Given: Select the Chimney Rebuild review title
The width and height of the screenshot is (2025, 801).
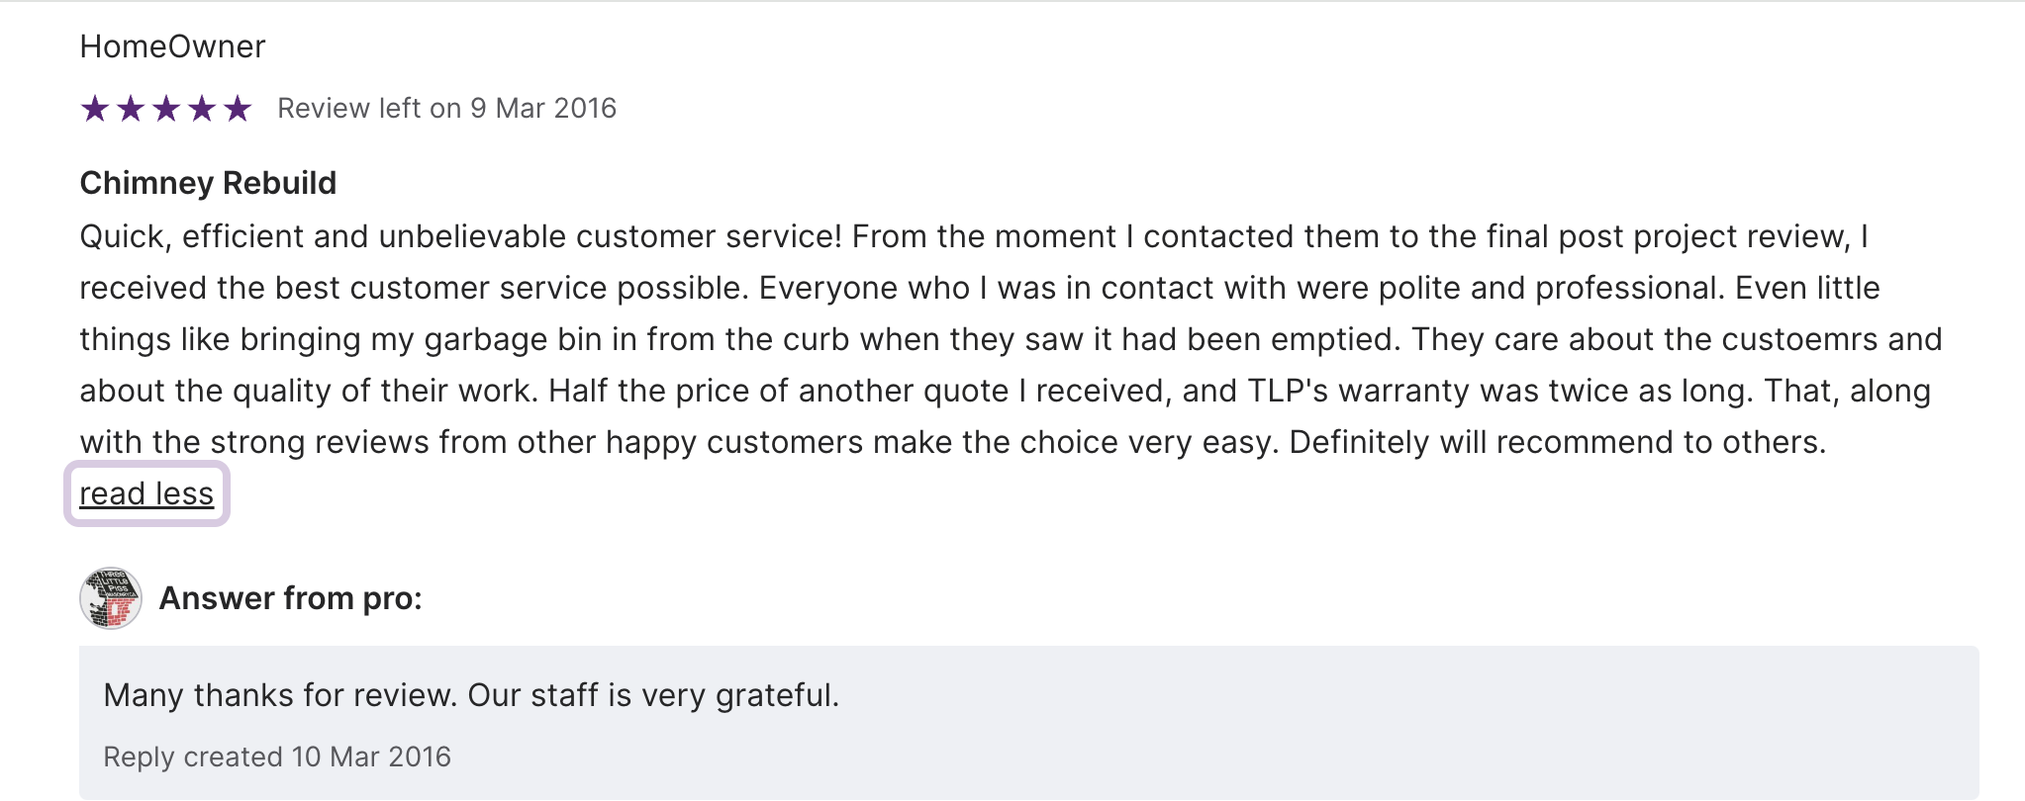Looking at the screenshot, I should (208, 183).
